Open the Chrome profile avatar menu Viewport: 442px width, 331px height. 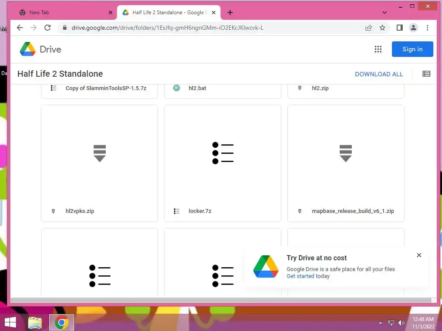coord(413,28)
